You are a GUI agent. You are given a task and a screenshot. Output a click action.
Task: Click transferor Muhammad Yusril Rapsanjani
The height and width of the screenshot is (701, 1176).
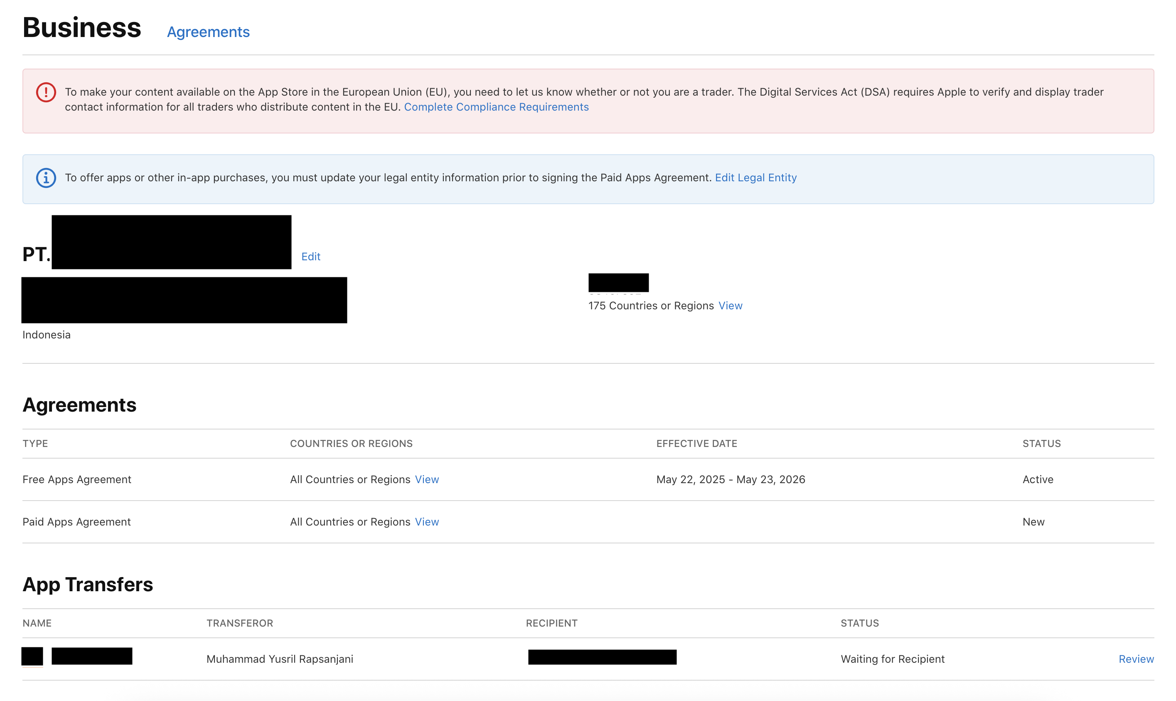(x=280, y=659)
